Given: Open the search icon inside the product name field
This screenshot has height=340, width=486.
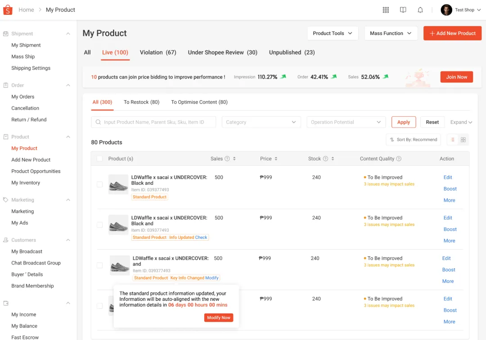Looking at the screenshot, I should [x=98, y=122].
